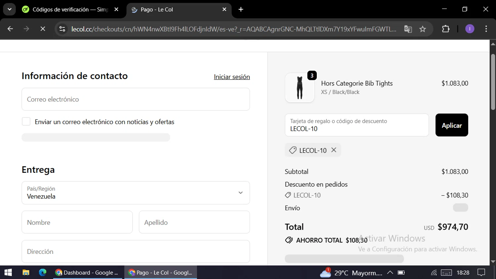The image size is (496, 279).
Task: Click the address bar URL
Action: click(x=234, y=29)
